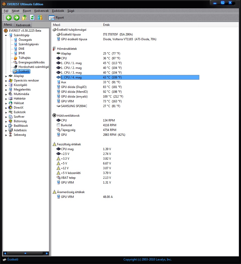Select the '1. CPU / 4. mag' row
The width and height of the screenshot is (241, 264).
(x=128, y=77)
